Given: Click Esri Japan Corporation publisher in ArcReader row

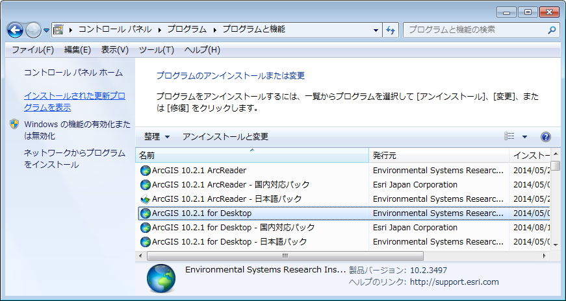Looking at the screenshot, I should click(x=415, y=185).
